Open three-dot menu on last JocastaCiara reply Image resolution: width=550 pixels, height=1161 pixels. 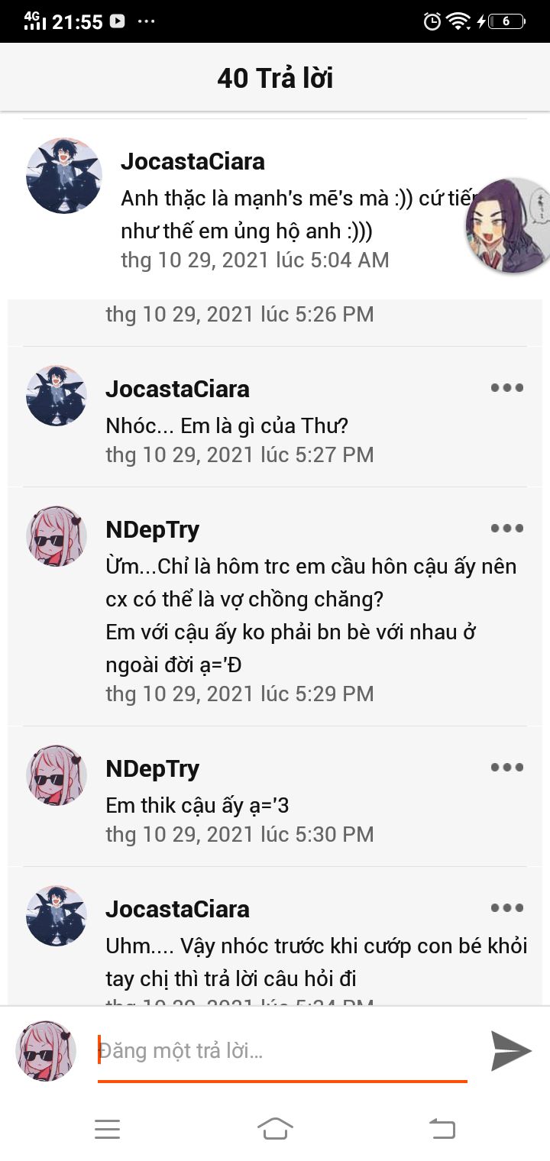[507, 908]
